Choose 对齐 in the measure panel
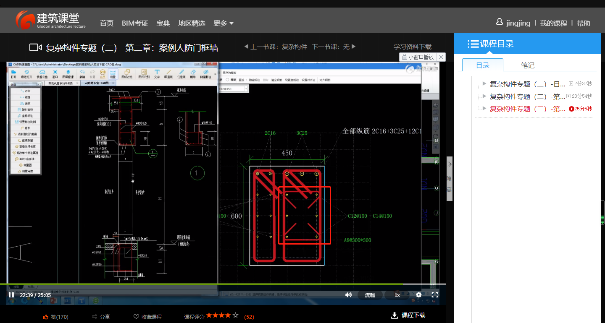The image size is (605, 323). tap(26, 91)
